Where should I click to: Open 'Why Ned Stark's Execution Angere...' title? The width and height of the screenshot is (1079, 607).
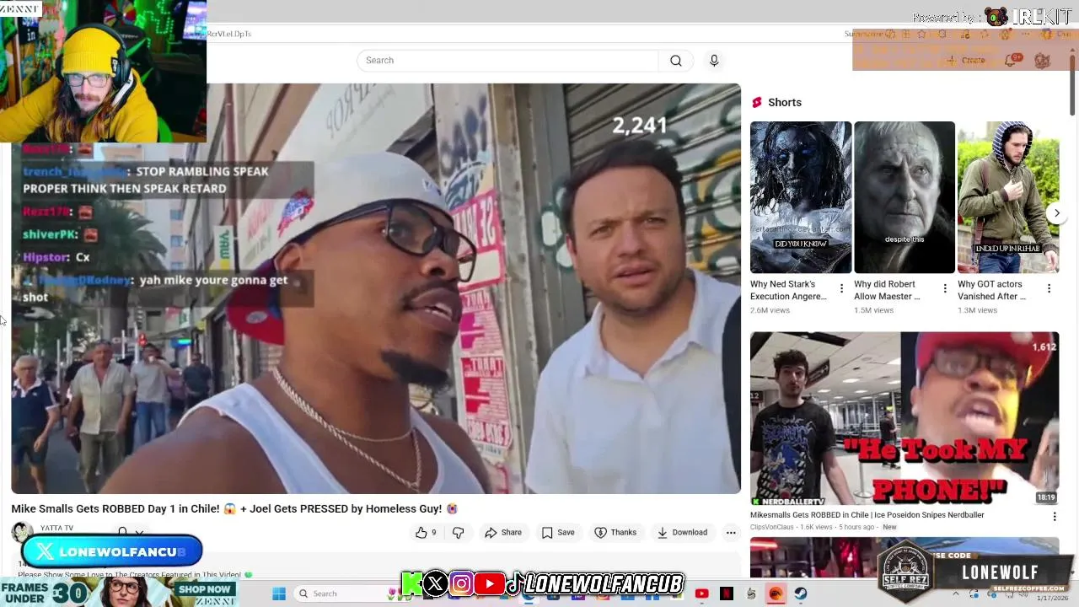pyautogui.click(x=788, y=290)
